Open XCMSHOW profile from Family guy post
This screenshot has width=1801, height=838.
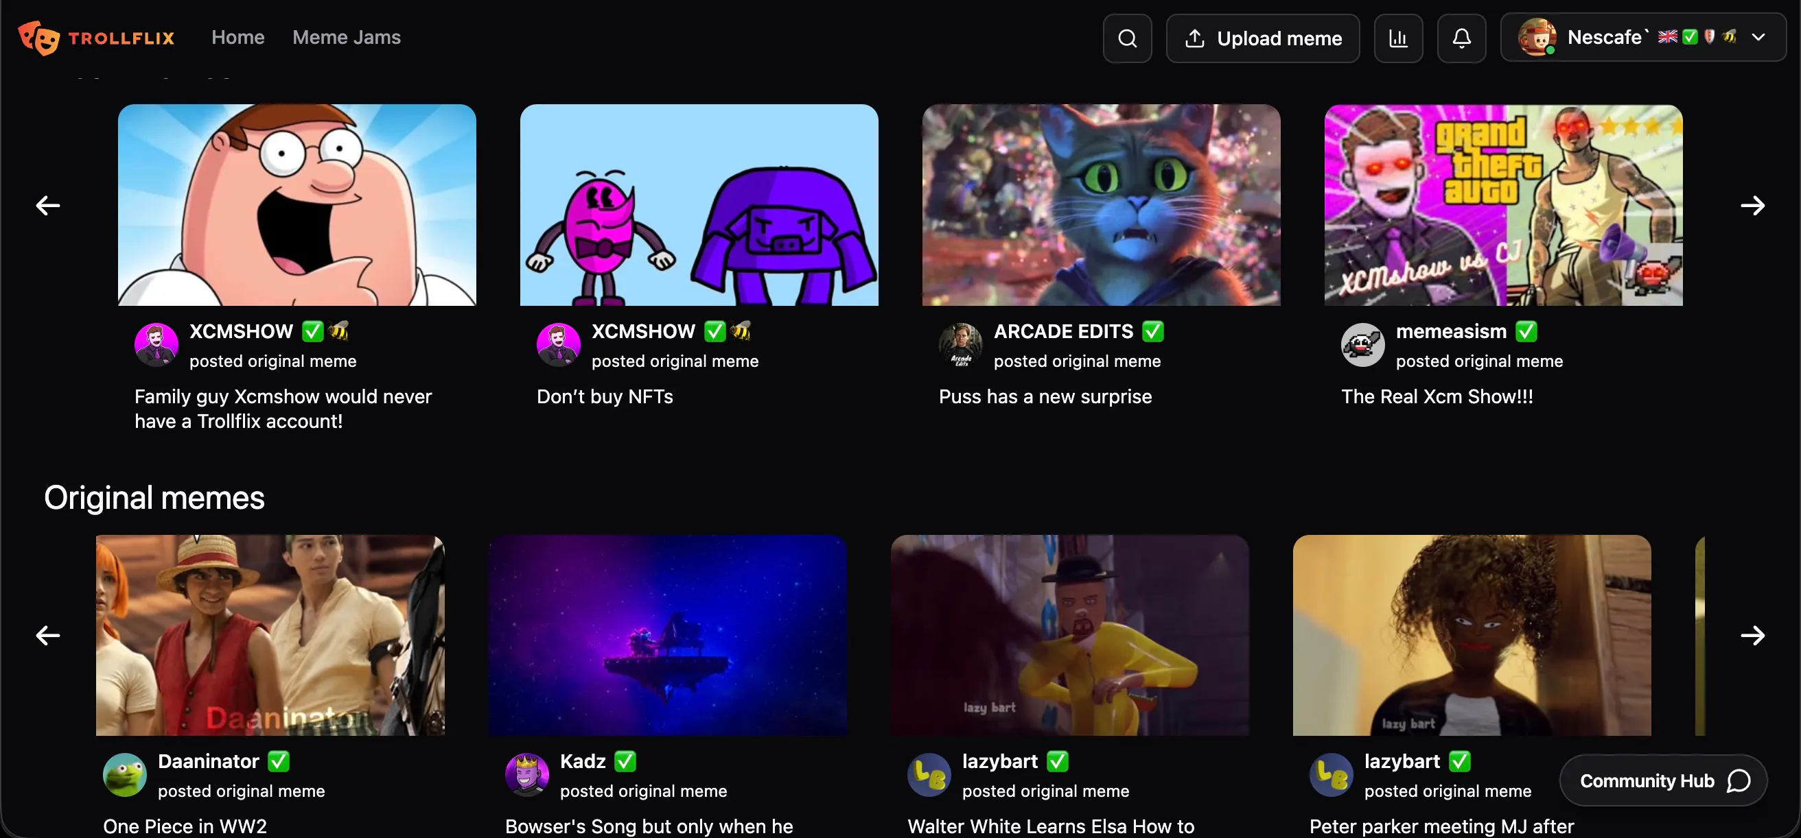(x=241, y=331)
